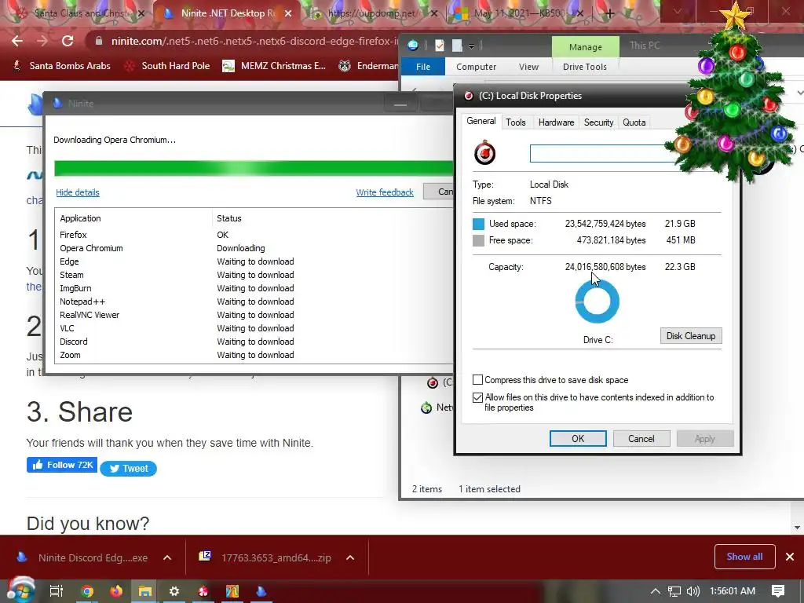Image resolution: width=804 pixels, height=603 pixels.
Task: Switch to Tools tab in Properties
Action: click(515, 122)
